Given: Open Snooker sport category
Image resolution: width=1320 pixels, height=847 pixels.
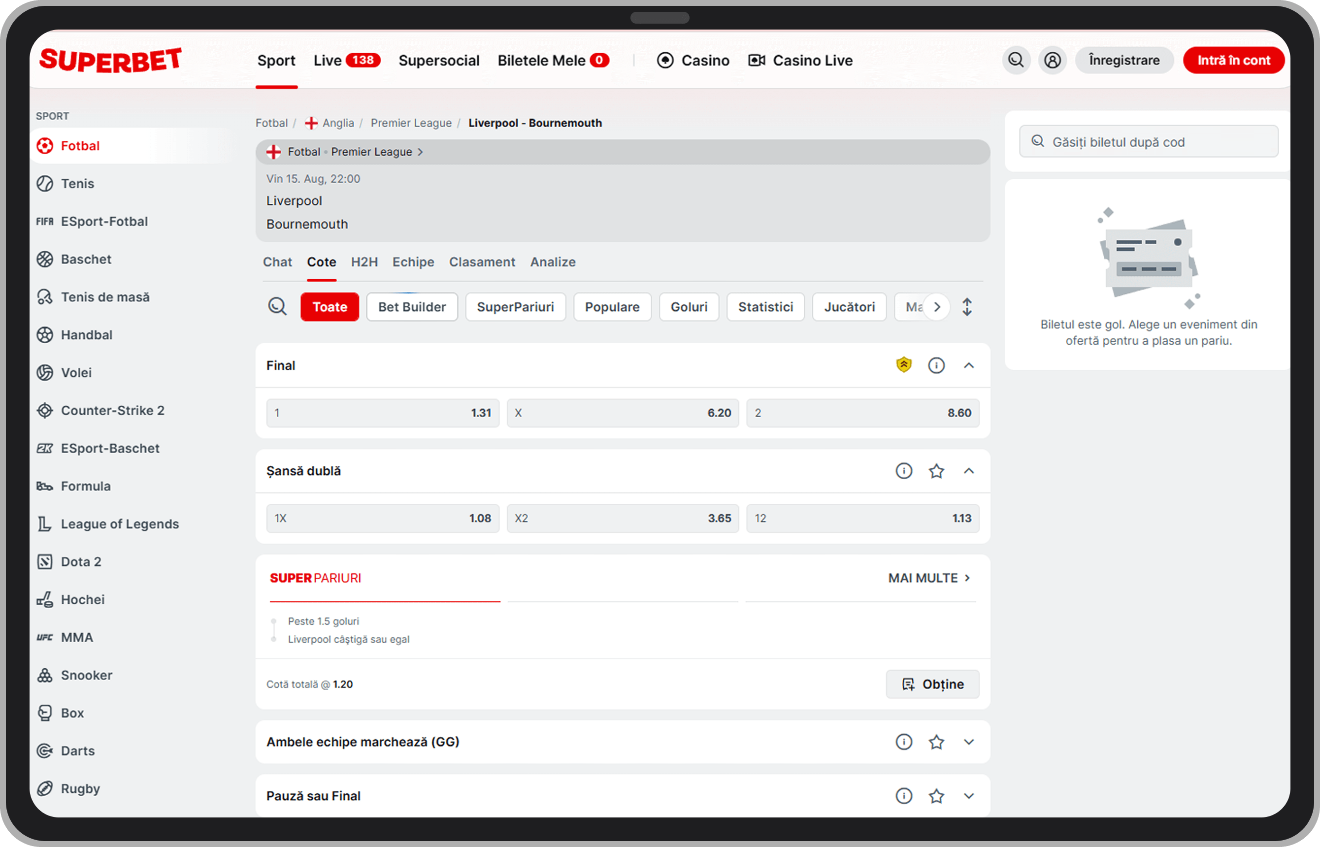Looking at the screenshot, I should [74, 676].
